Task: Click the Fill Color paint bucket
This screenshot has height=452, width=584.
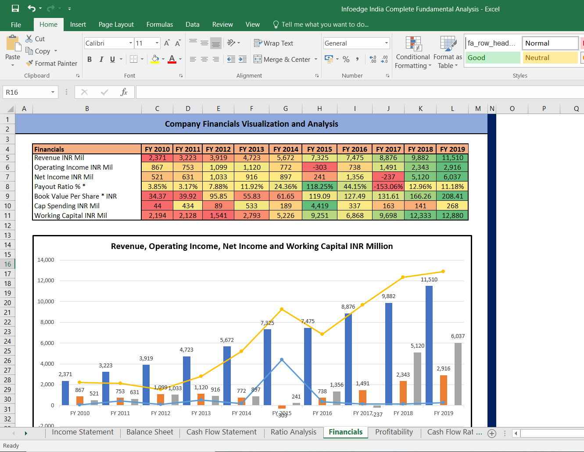Action: coord(155,59)
